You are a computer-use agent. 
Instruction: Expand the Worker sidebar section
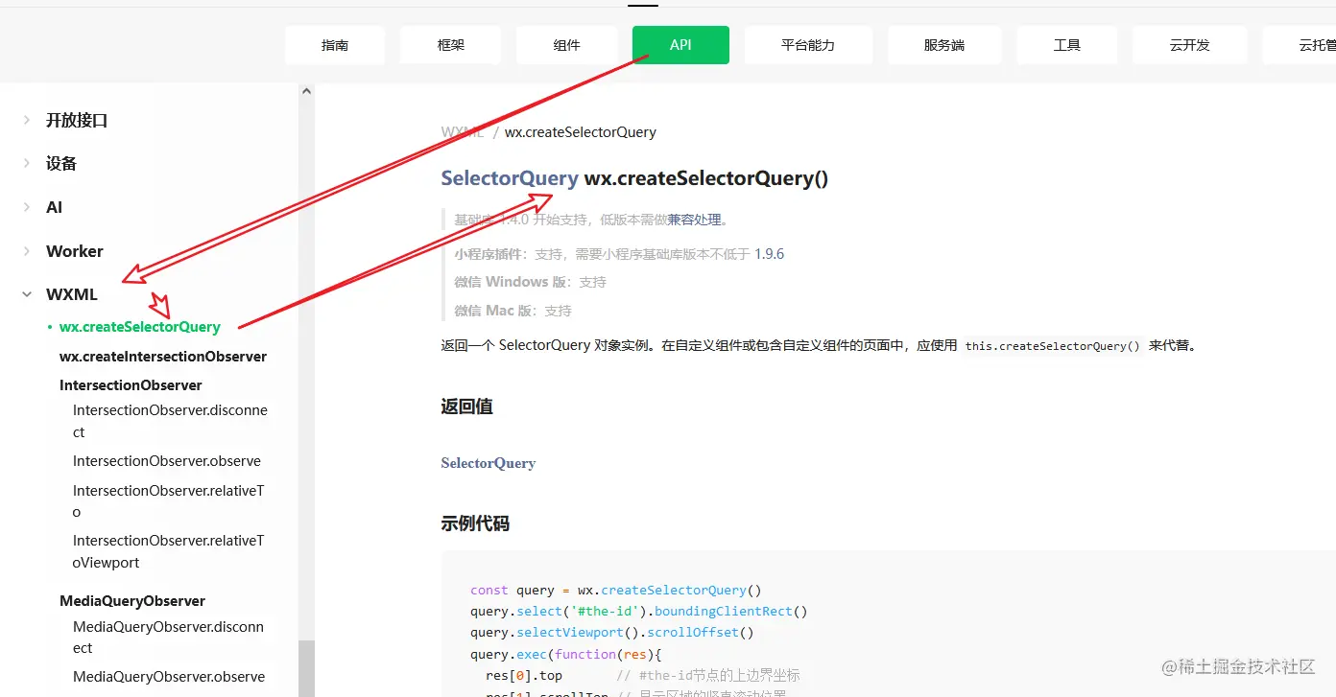click(x=74, y=251)
